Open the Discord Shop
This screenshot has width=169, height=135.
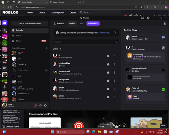click(30, 41)
